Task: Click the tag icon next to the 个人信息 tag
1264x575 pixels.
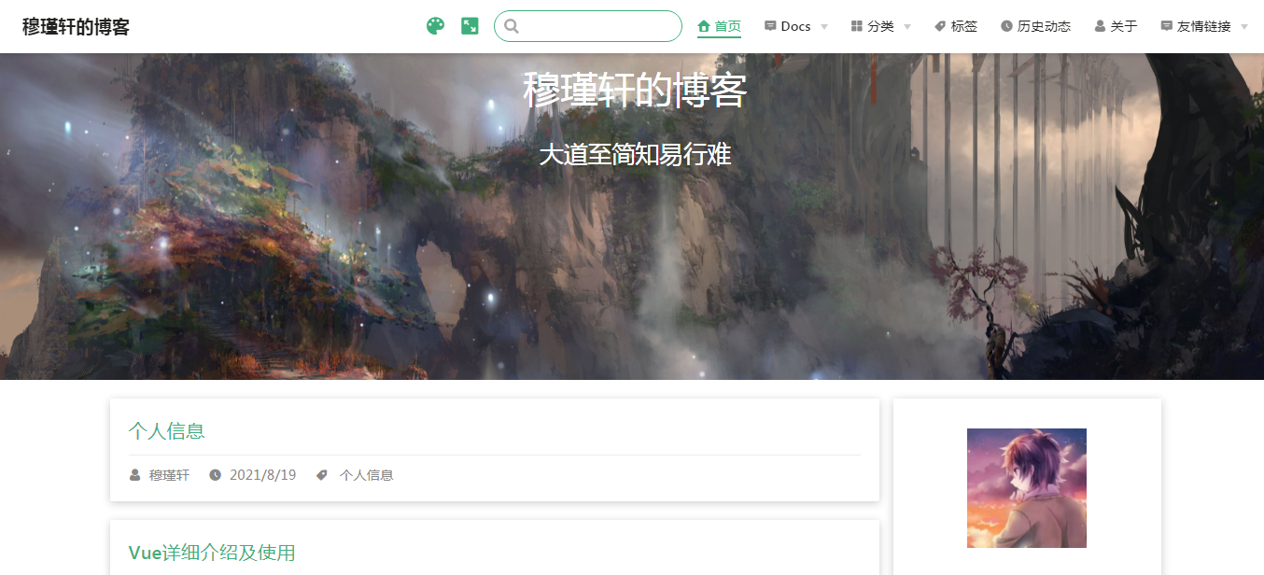Action: [x=322, y=475]
